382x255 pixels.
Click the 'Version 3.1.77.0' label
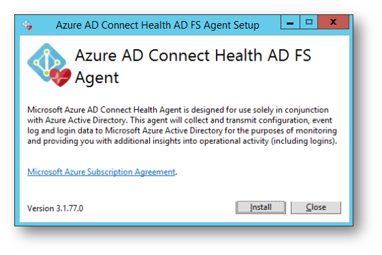pos(55,209)
